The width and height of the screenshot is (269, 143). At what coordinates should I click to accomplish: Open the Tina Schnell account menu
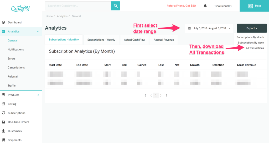223,6
